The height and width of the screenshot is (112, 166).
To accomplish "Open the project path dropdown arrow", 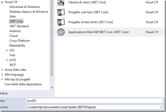I will pos(161,107).
